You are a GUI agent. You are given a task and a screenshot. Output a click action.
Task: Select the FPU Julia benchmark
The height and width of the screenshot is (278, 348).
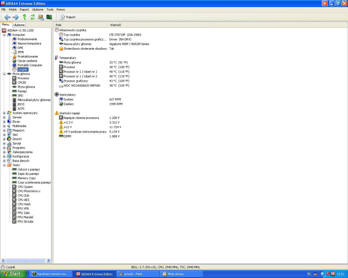coord(23,213)
